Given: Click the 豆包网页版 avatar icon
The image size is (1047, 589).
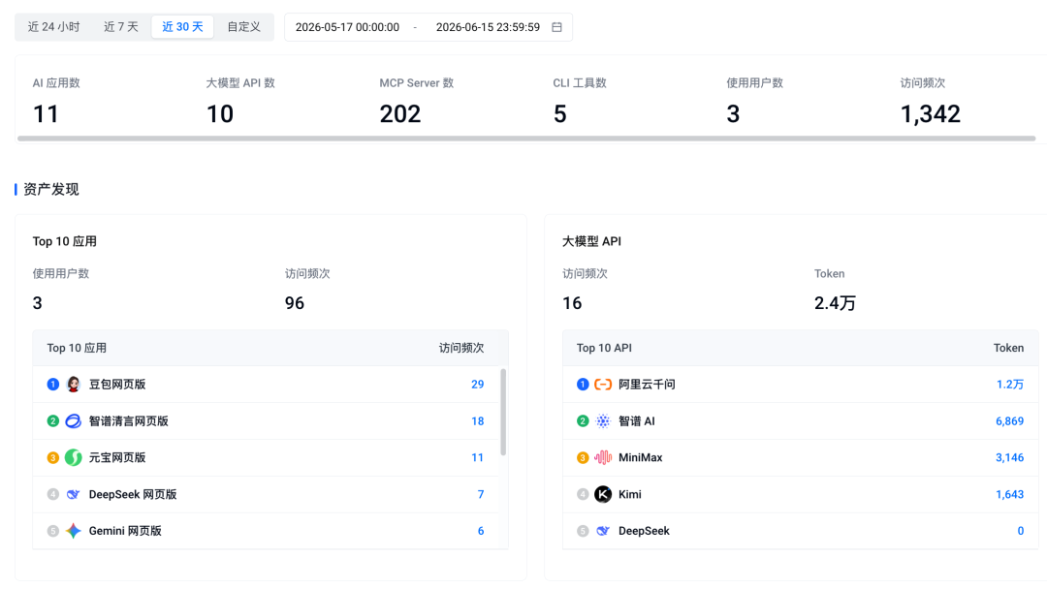Looking at the screenshot, I should (x=74, y=385).
